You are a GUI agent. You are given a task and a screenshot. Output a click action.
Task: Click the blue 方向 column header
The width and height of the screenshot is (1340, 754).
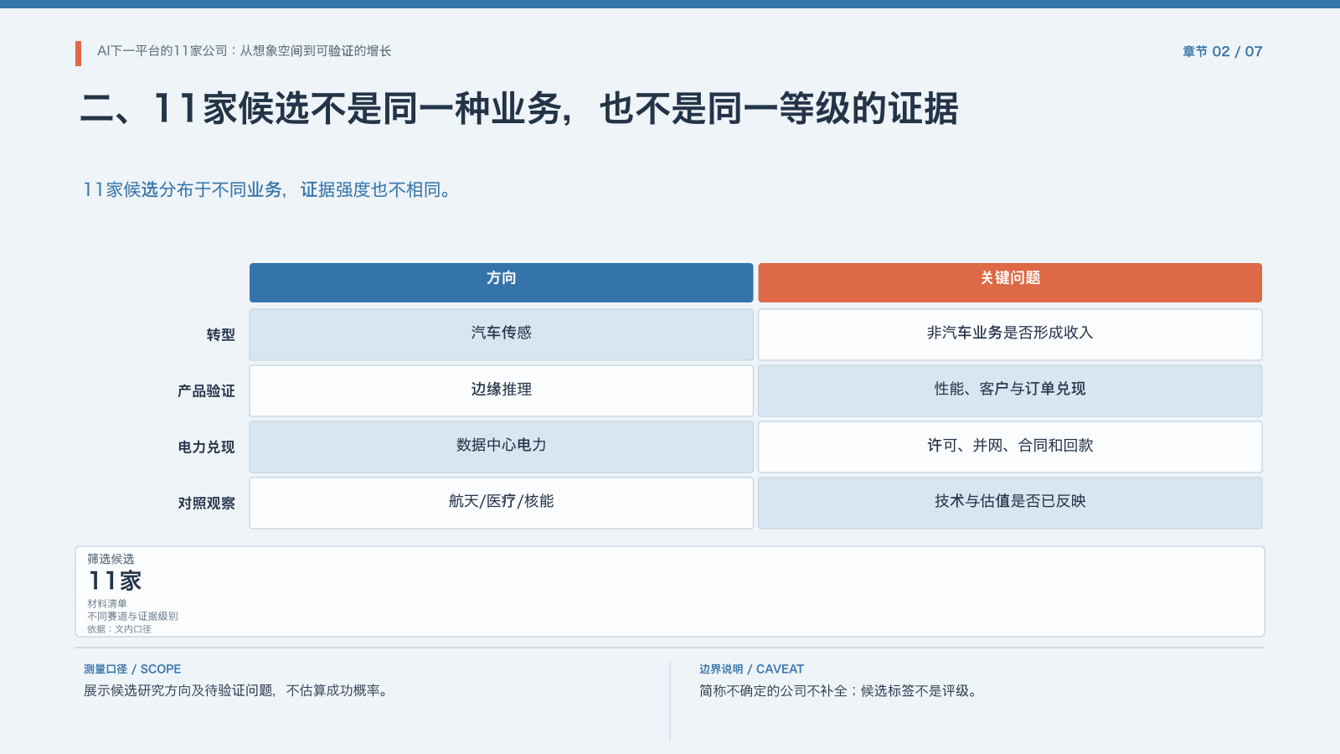[x=501, y=282]
